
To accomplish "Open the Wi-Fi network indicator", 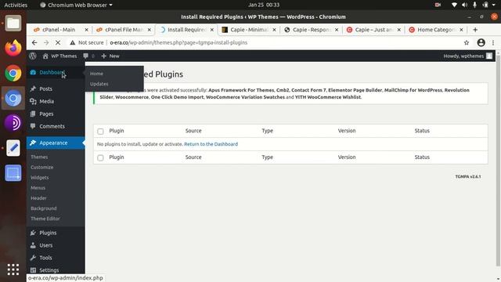I will point(454,5).
